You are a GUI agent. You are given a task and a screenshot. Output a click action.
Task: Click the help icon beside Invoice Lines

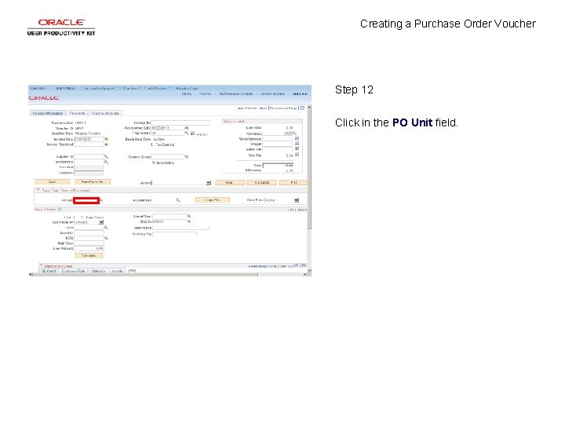tap(60, 209)
